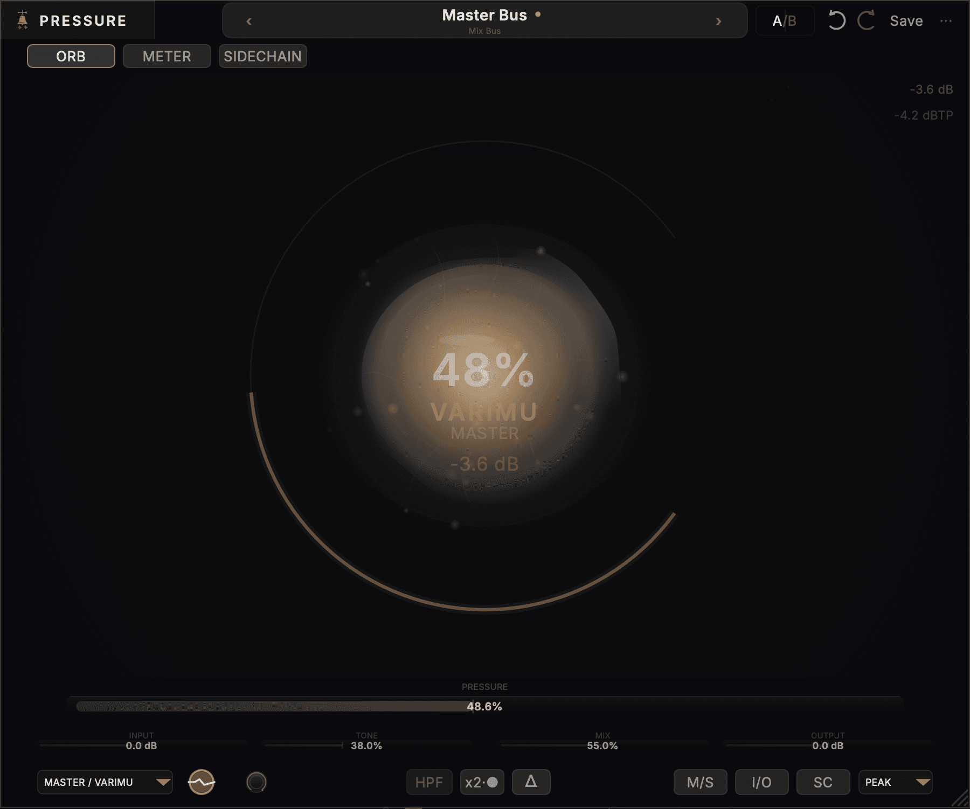Click the PRESSURE slider at 48.6%
This screenshot has height=809, width=970.
(x=484, y=706)
